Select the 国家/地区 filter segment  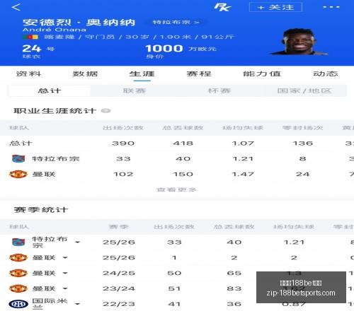(x=304, y=90)
